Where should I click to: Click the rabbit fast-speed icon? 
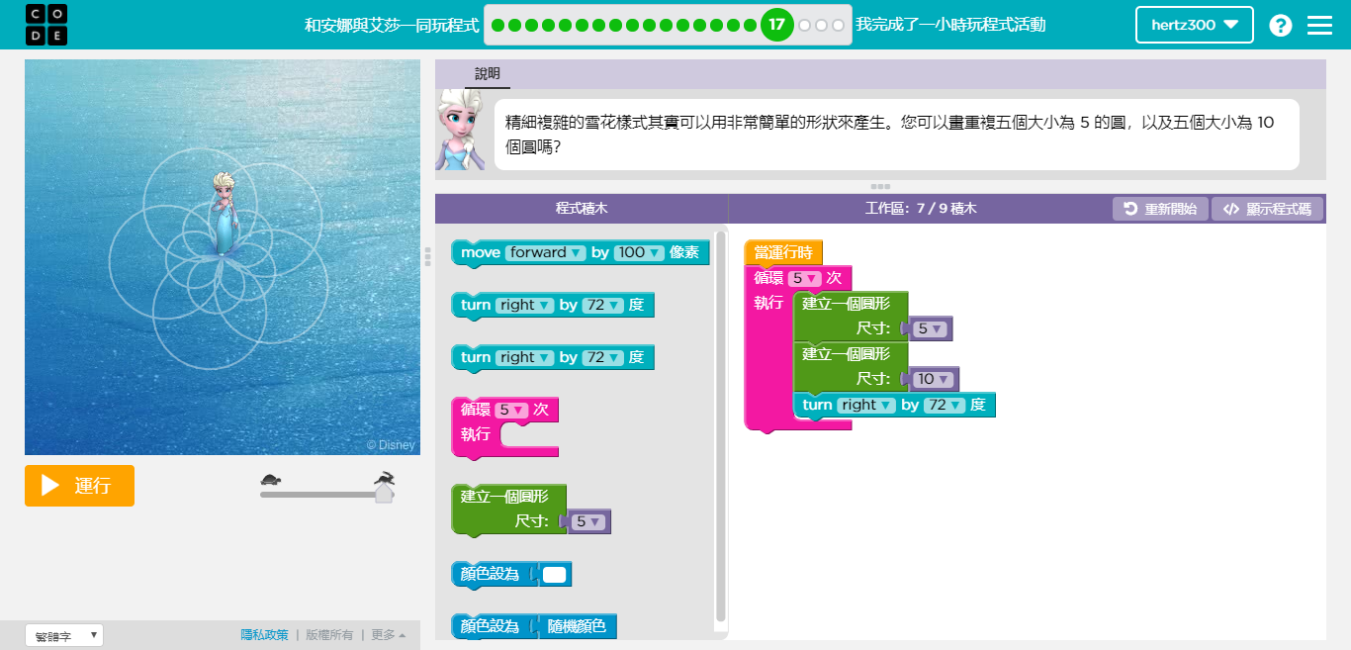coord(385,479)
